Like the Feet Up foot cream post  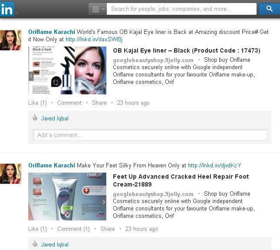coord(37,229)
